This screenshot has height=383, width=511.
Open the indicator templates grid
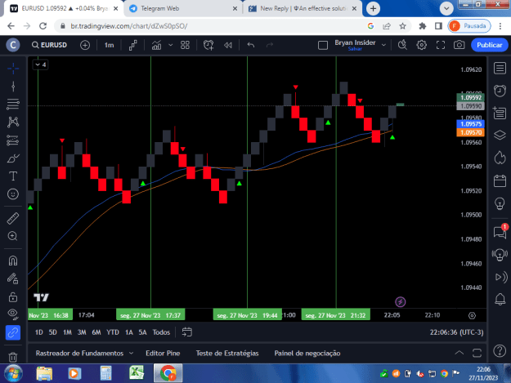(185, 45)
